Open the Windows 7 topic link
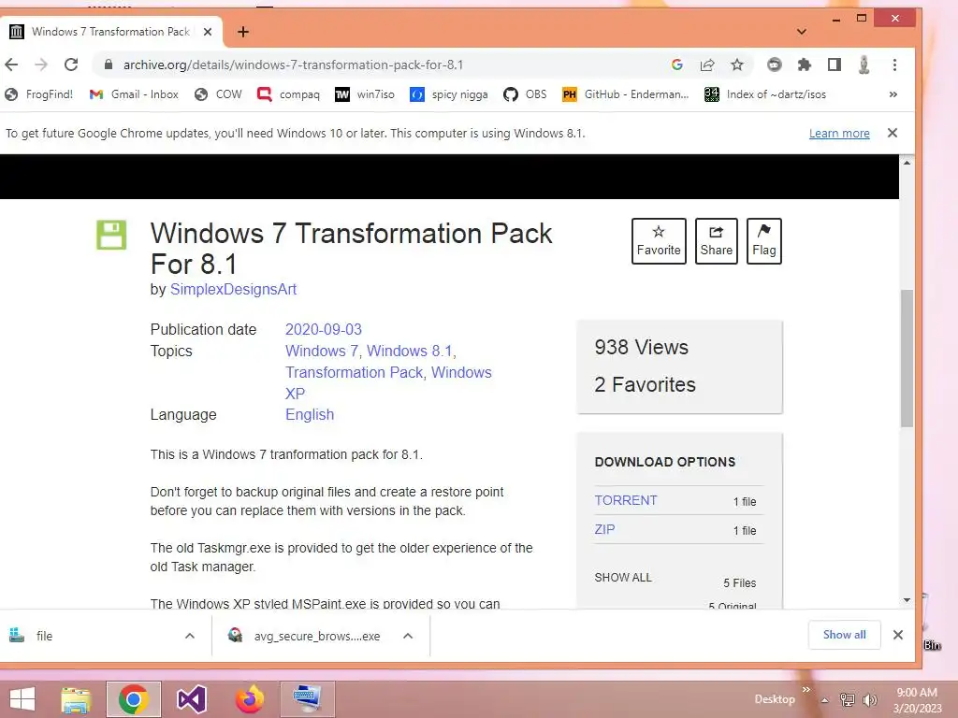The width and height of the screenshot is (958, 718). coord(322,352)
